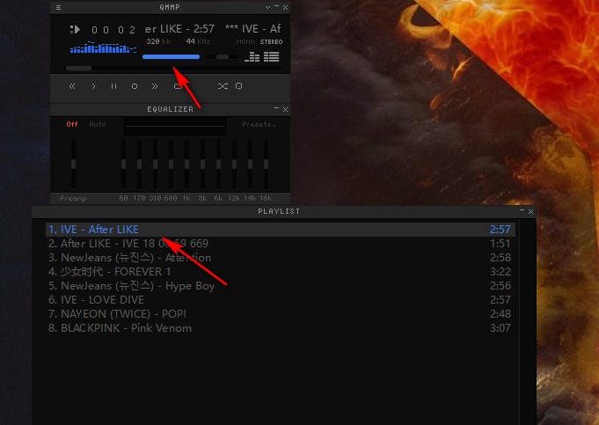Screen dimensions: 599x425
Task: Shade the Playlist window
Action: coord(522,210)
